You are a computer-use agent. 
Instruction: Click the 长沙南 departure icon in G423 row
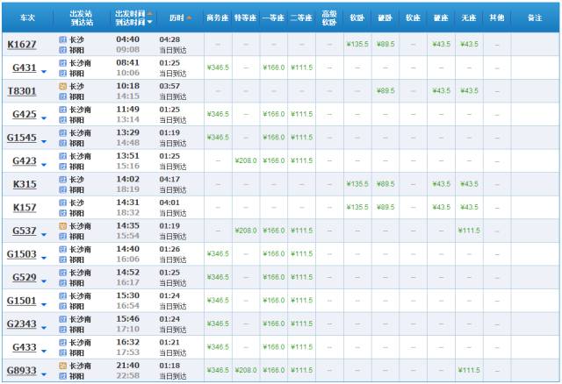pos(62,156)
